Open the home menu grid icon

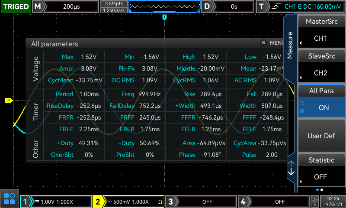(10, 199)
